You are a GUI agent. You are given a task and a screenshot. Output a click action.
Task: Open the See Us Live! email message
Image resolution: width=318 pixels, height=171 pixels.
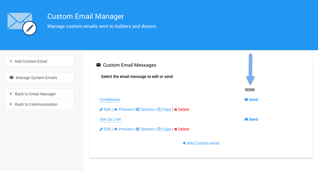tap(110, 119)
